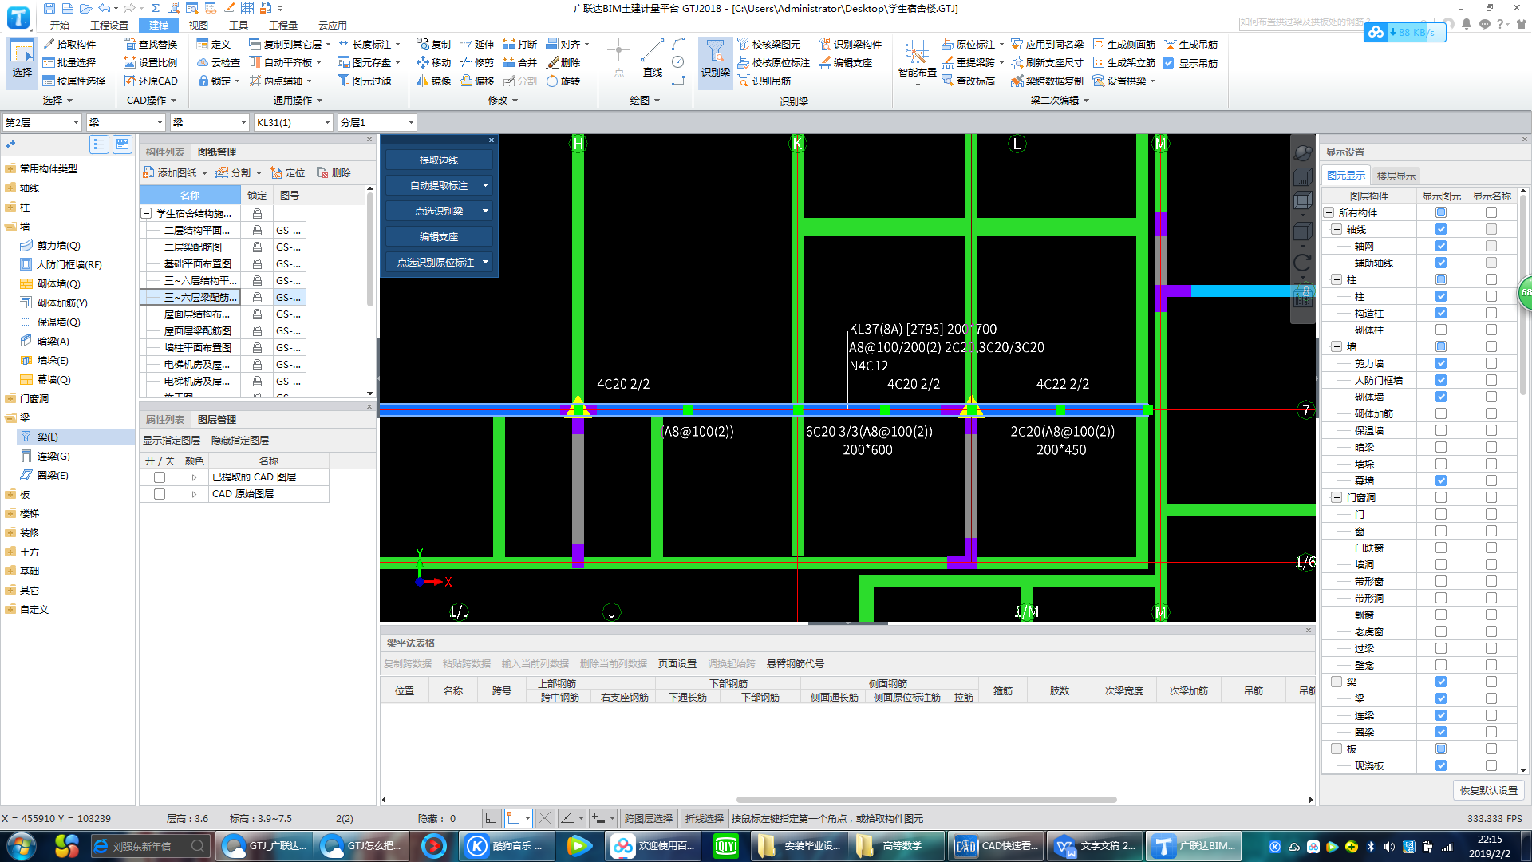The height and width of the screenshot is (862, 1532).
Task: Select the 拾取构件 pick component tool
Action: [x=69, y=44]
